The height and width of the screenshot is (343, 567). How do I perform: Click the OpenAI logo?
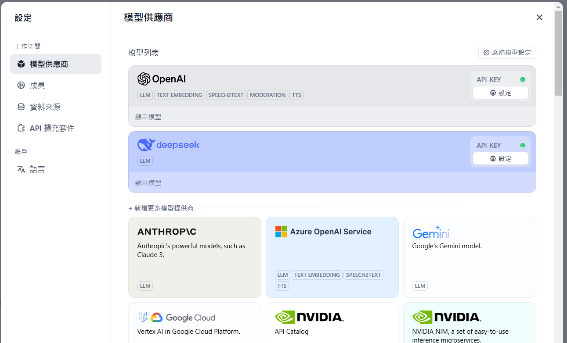click(162, 79)
